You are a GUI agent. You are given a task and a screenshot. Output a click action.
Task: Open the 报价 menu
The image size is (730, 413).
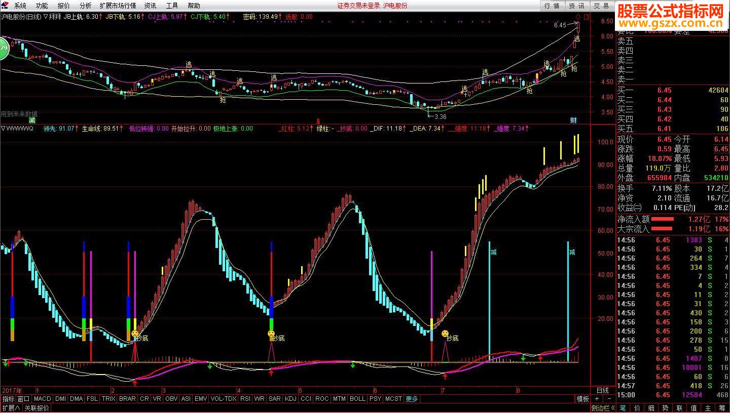[64, 6]
